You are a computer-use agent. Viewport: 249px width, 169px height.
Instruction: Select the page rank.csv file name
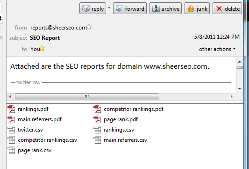(x=35, y=151)
